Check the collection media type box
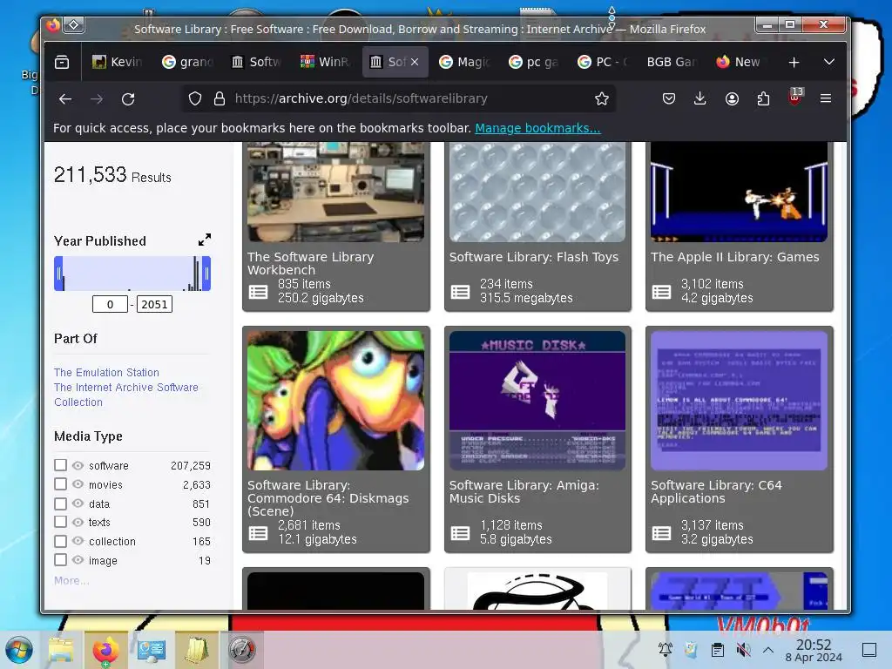Screen dimensions: 892x669 click(x=60, y=541)
